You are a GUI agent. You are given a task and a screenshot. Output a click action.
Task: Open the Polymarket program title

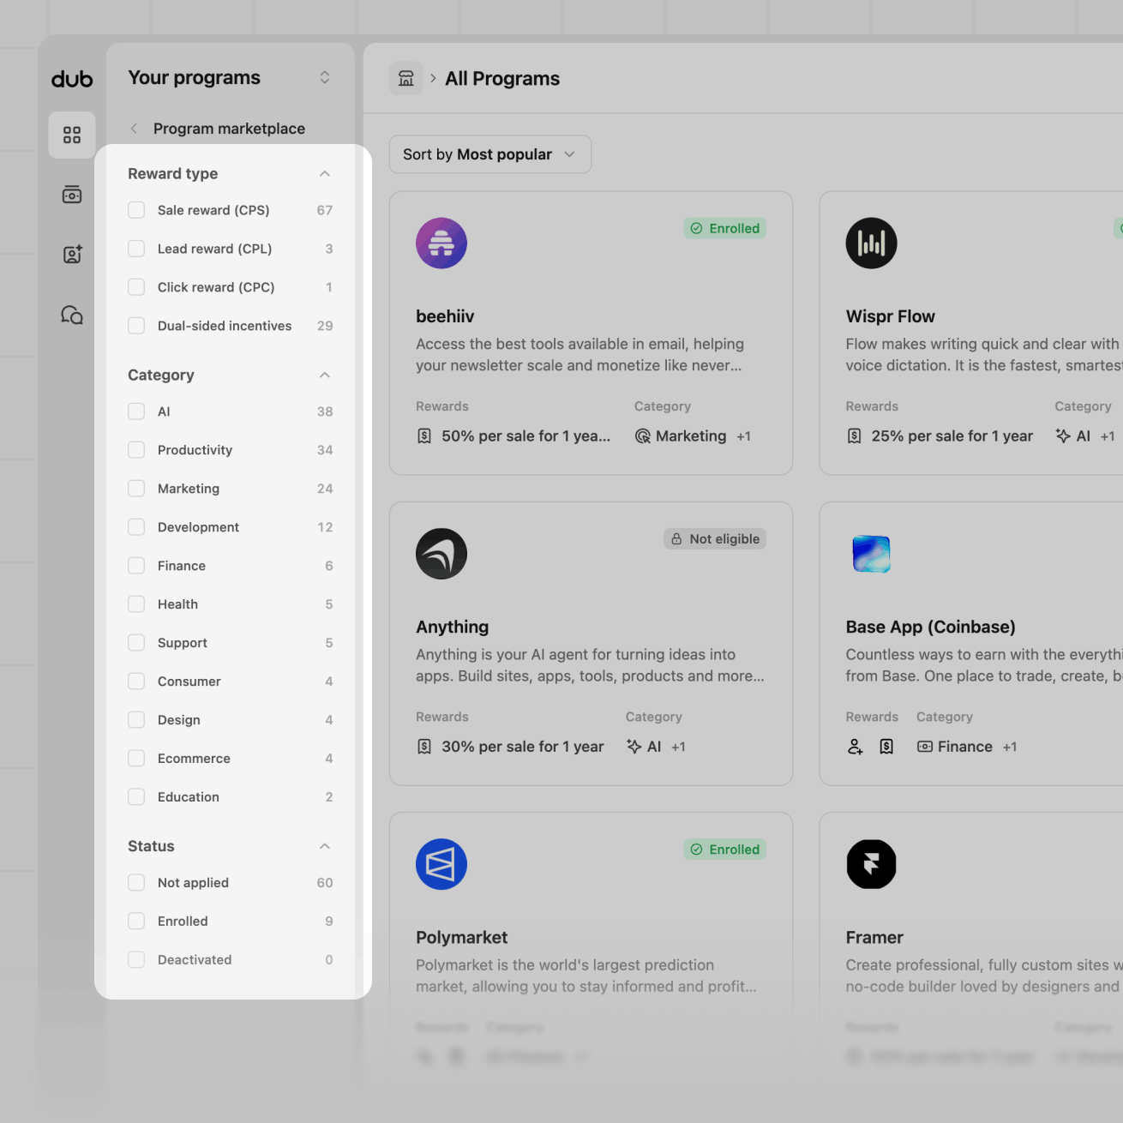coord(462,938)
